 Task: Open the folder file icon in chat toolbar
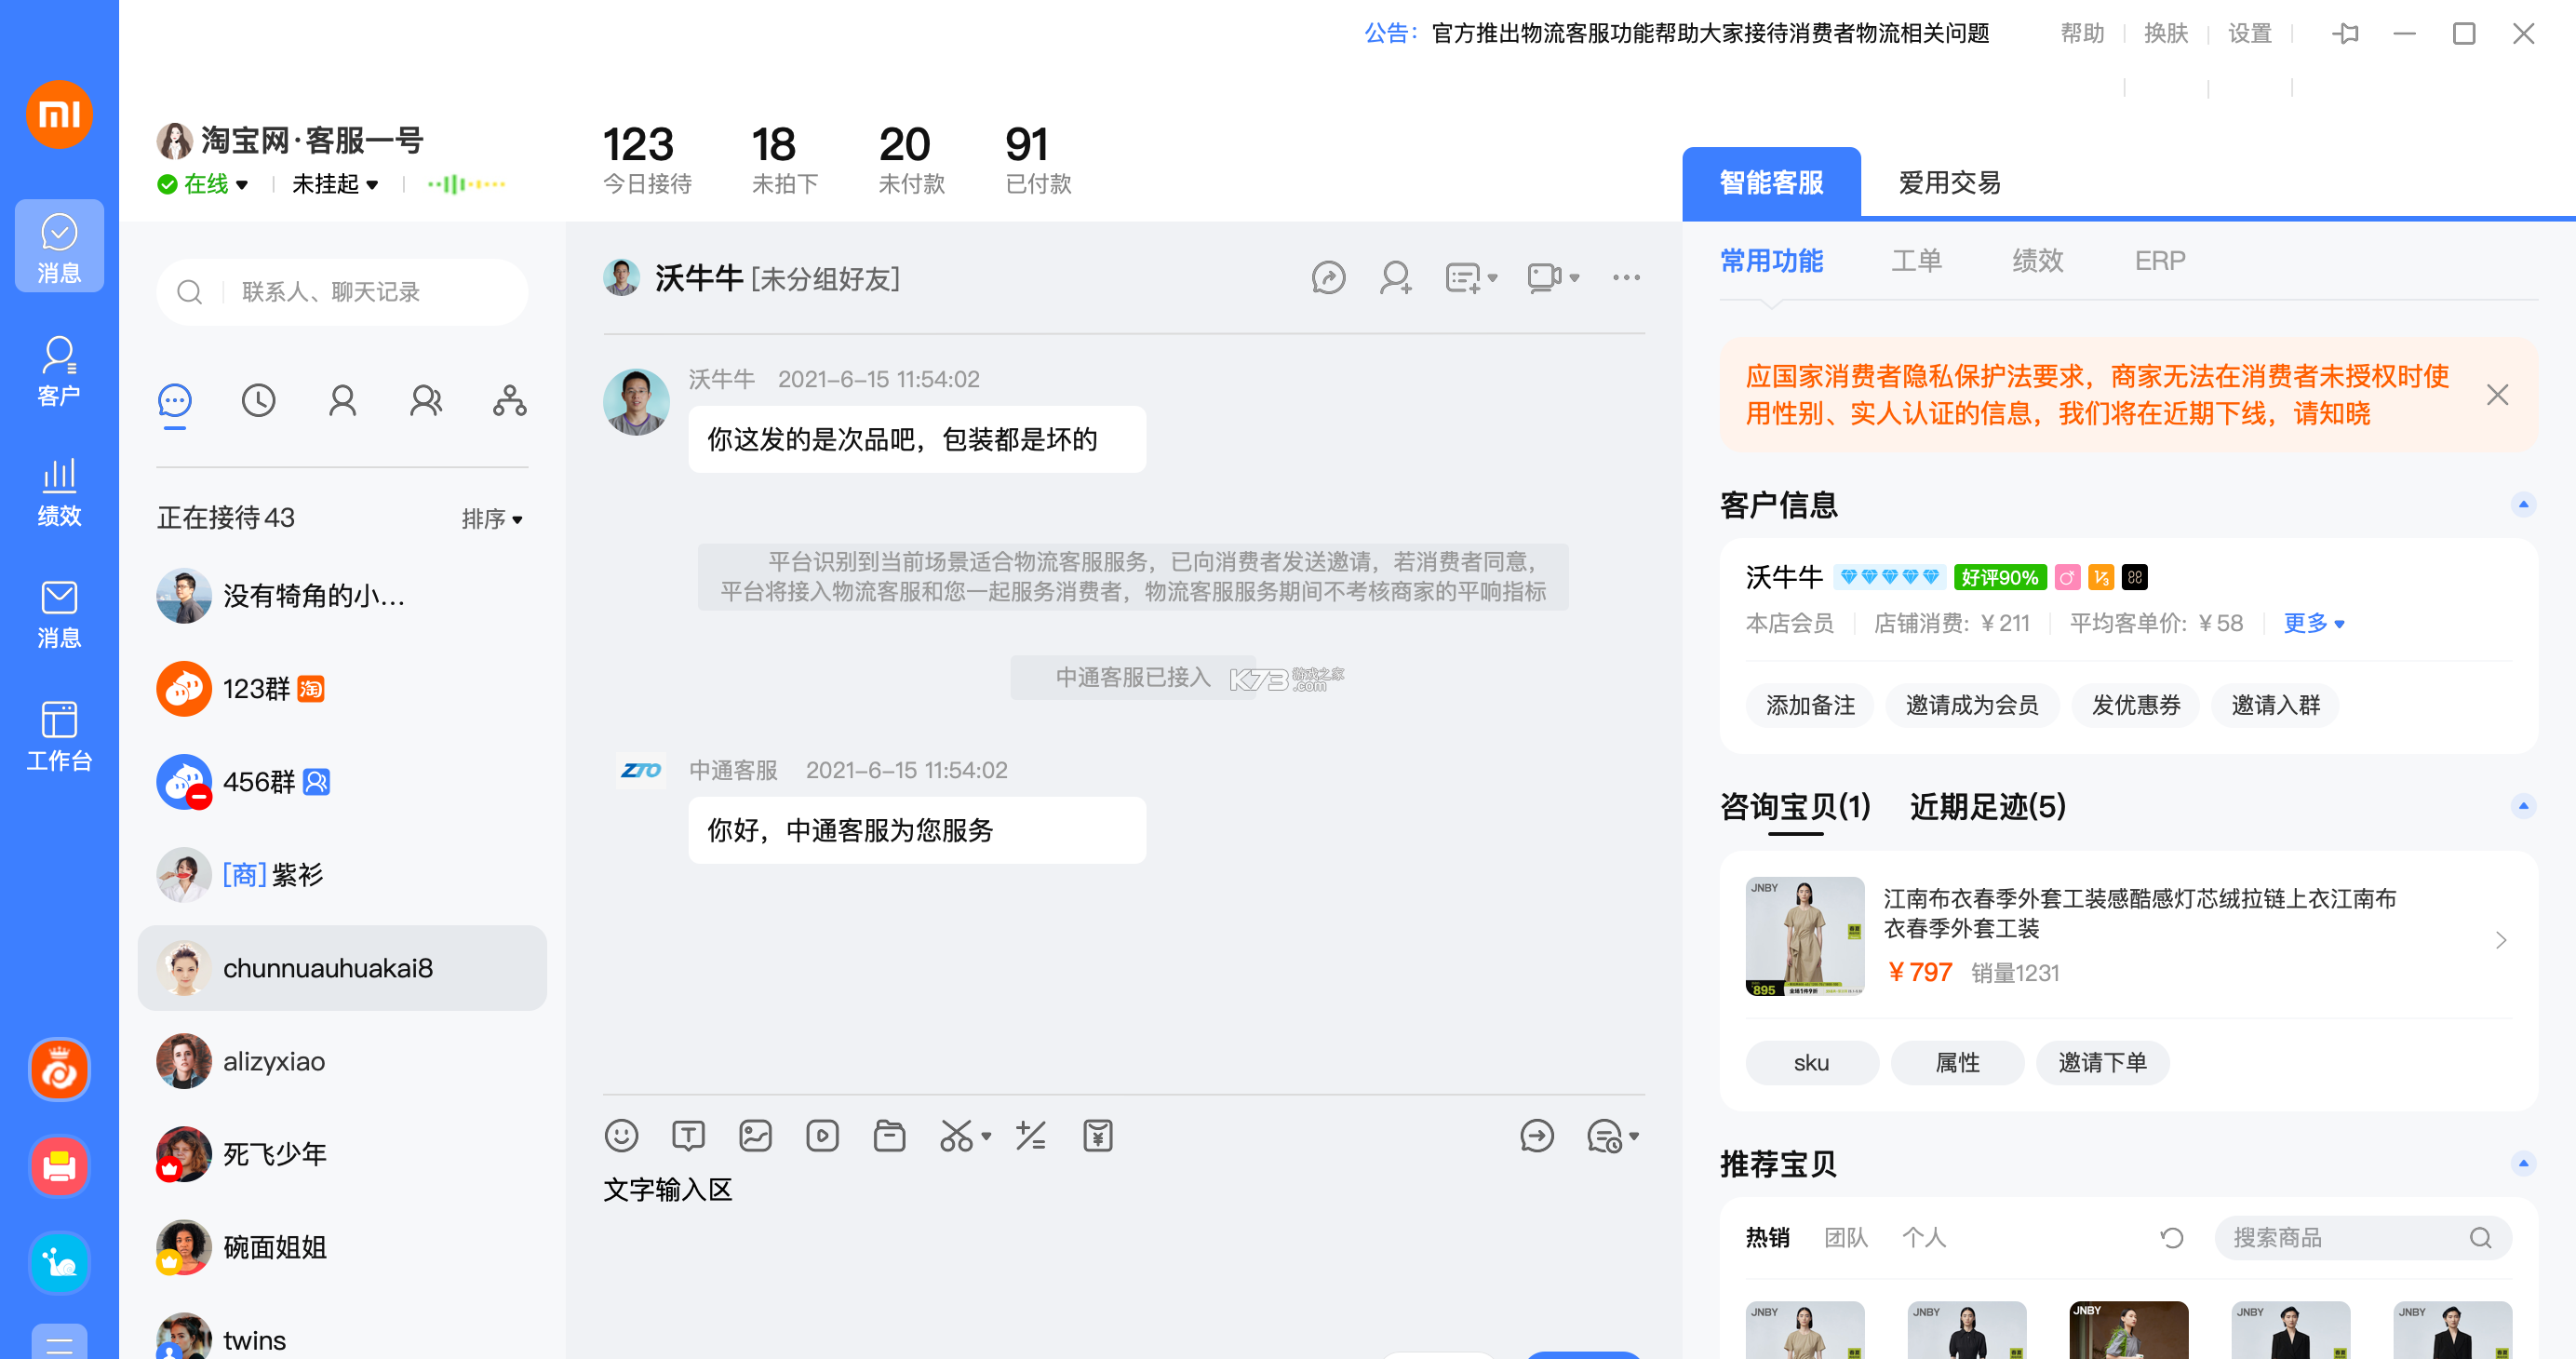click(889, 1136)
